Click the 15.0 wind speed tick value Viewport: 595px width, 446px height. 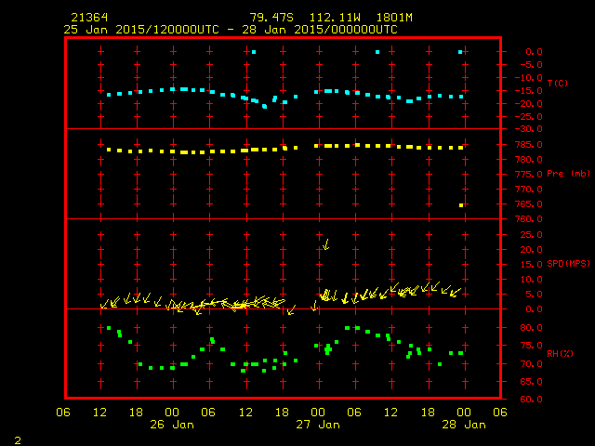tap(531, 264)
